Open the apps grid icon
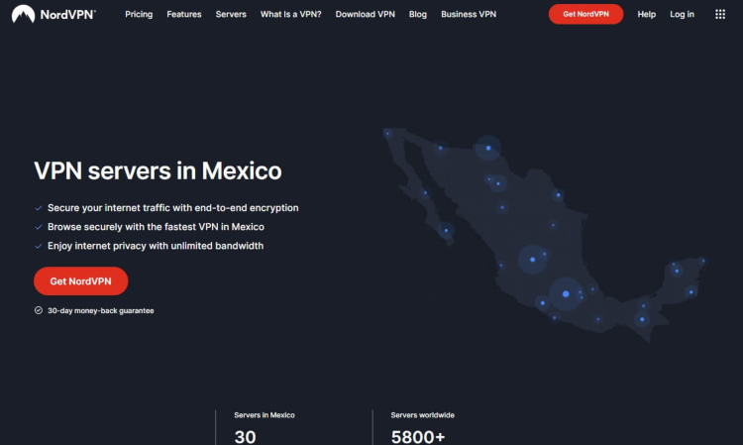The width and height of the screenshot is (743, 445). tap(720, 14)
